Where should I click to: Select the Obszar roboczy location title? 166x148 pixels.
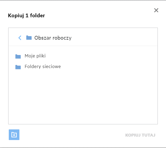[x=53, y=38]
